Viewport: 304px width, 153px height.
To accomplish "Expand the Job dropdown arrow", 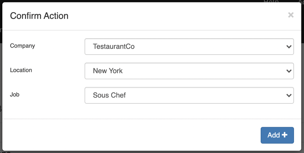I will (289, 95).
